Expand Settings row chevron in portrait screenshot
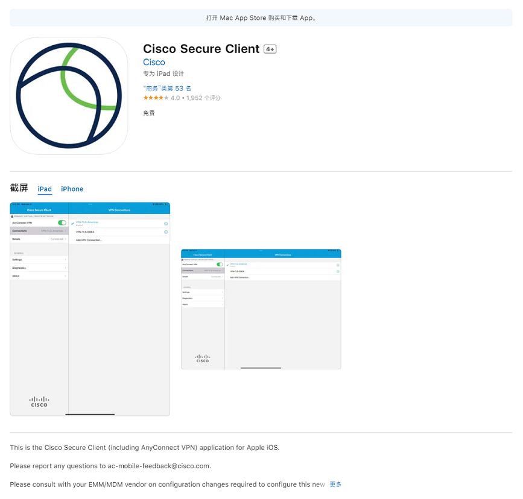This screenshot has width=523, height=499. click(66, 260)
